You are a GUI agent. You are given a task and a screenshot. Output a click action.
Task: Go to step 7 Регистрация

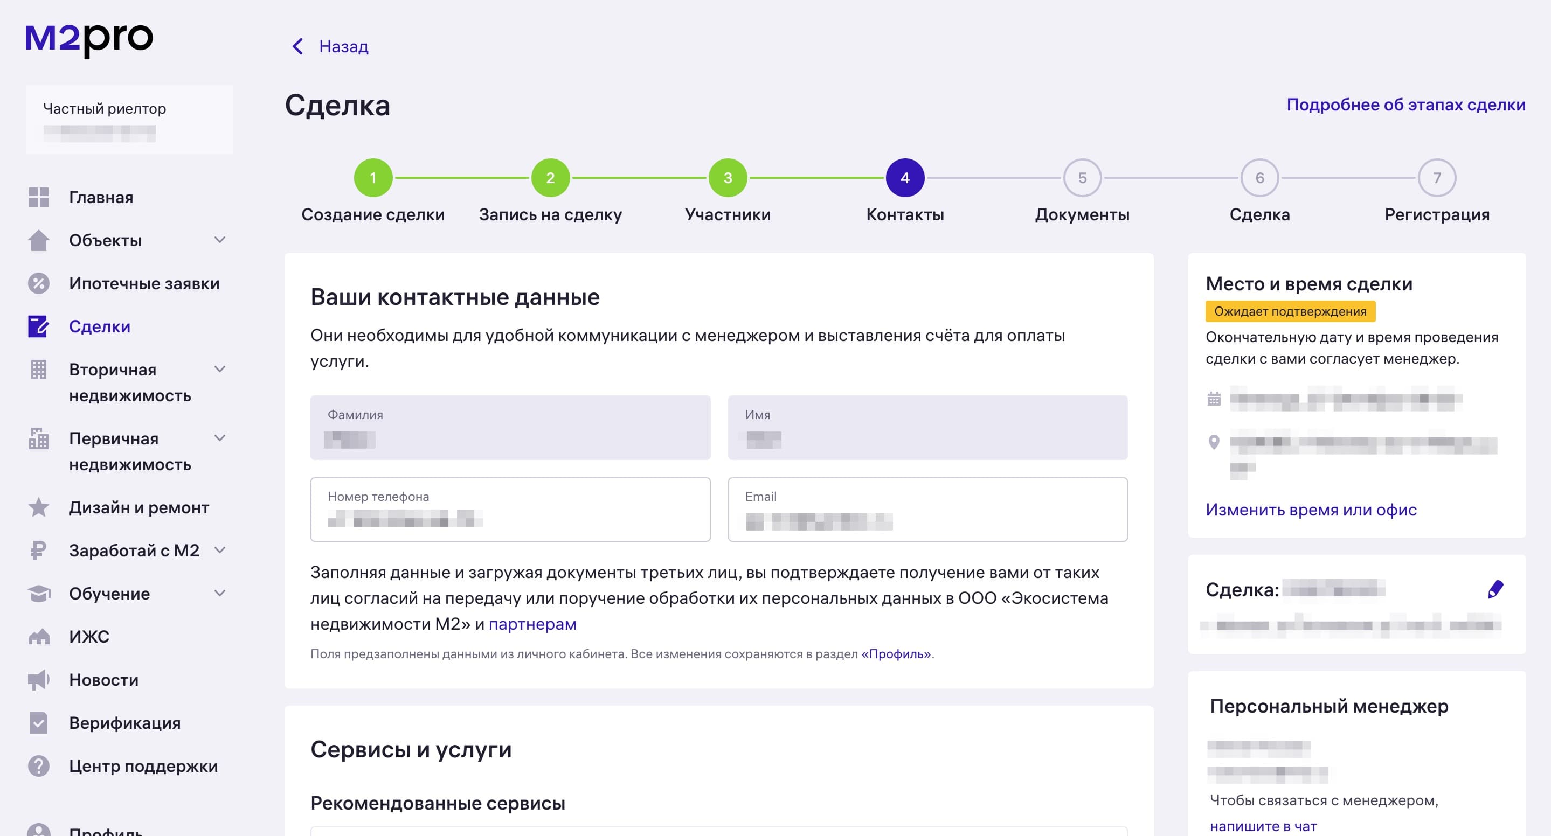tap(1437, 178)
